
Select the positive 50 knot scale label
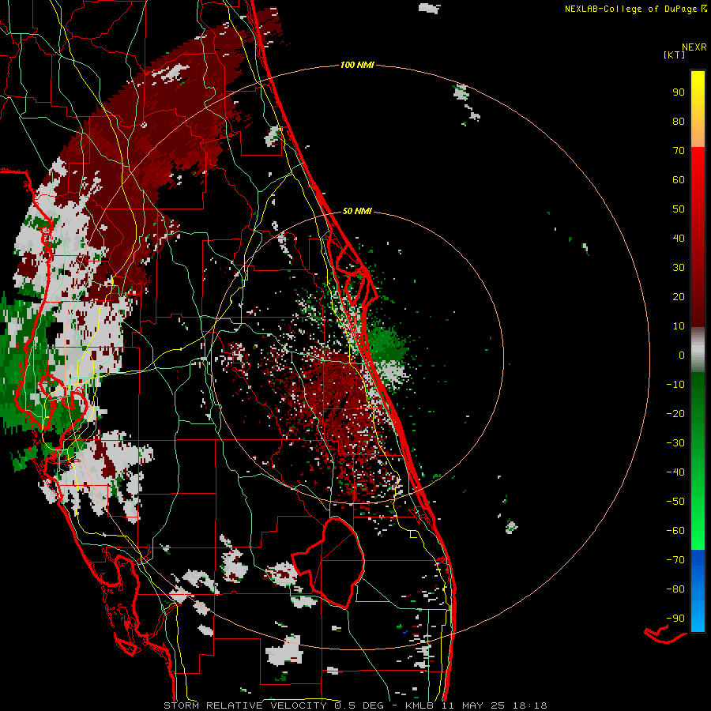pos(679,209)
